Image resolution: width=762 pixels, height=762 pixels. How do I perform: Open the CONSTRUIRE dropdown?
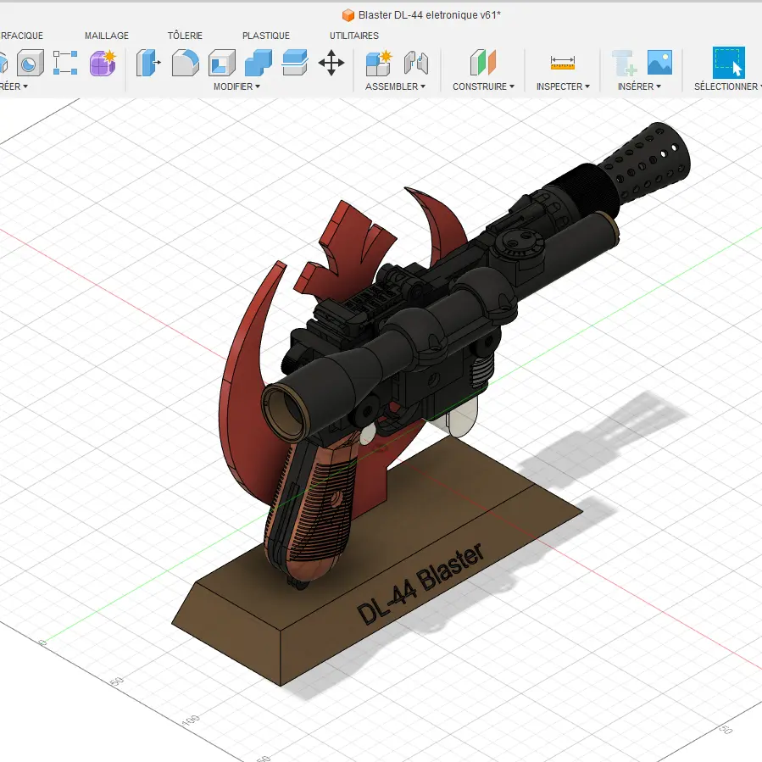click(483, 86)
